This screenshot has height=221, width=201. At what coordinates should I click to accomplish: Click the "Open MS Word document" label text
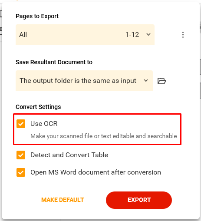click(96, 172)
